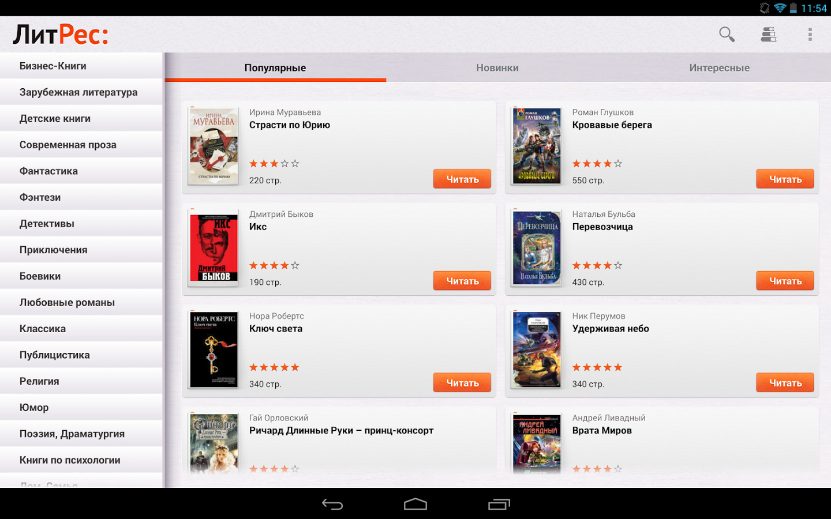Screen dimensions: 831x519
Task: Open the Фантастика category
Action: pyautogui.click(x=81, y=171)
